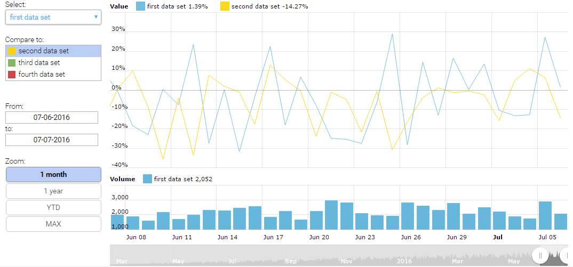Click yellow swatch beside second data set
Image resolution: width=573 pixels, height=267 pixels.
click(x=12, y=51)
